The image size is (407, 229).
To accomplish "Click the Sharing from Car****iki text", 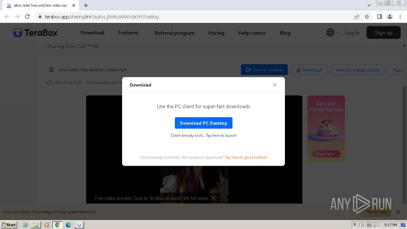I will click(x=73, y=46).
